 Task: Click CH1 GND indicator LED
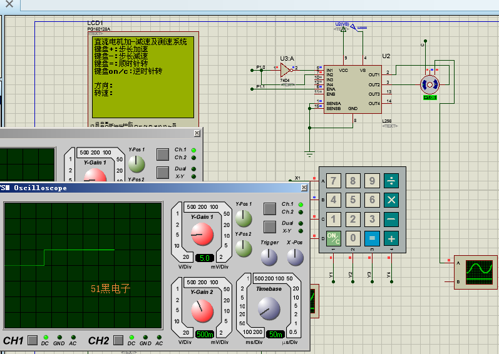coord(59,337)
